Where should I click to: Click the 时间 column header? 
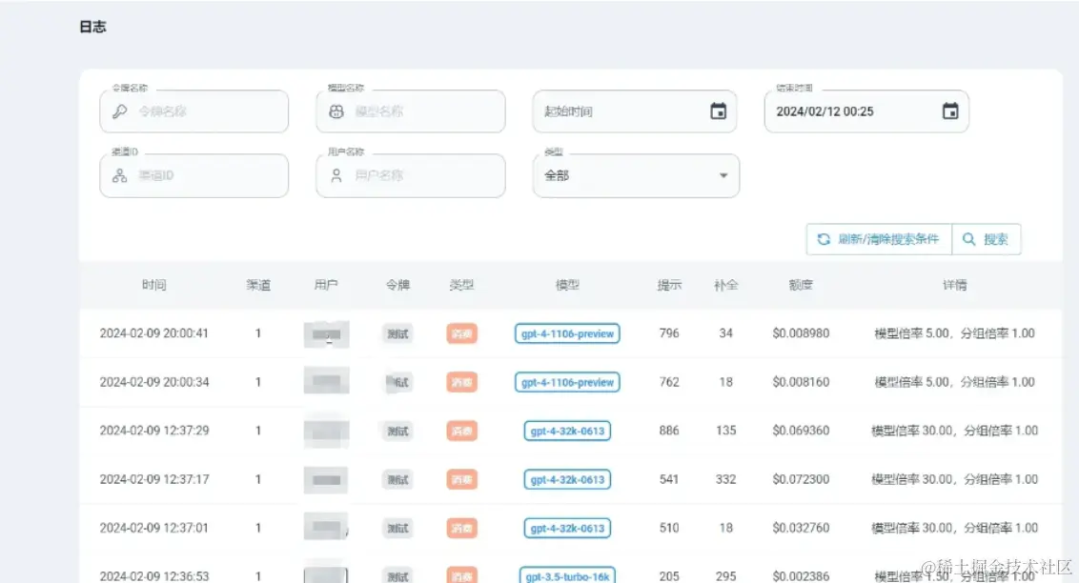[154, 285]
